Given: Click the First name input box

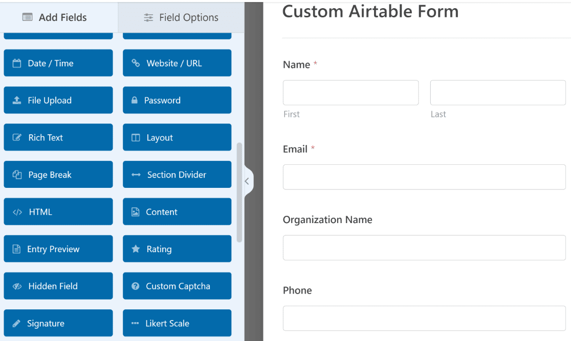Looking at the screenshot, I should (350, 92).
